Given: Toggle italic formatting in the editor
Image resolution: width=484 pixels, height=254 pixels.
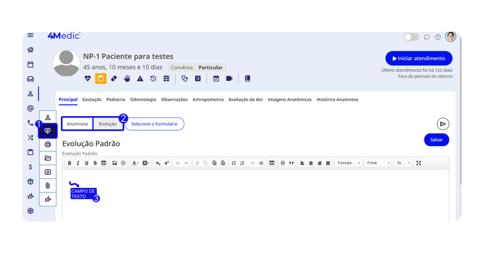Looking at the screenshot, I should click(x=78, y=163).
